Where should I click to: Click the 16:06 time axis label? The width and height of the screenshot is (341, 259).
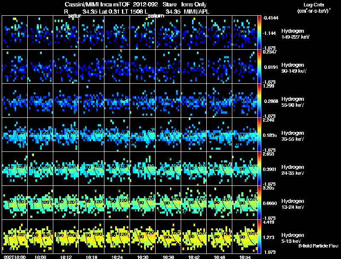pyautogui.click(x=40, y=257)
